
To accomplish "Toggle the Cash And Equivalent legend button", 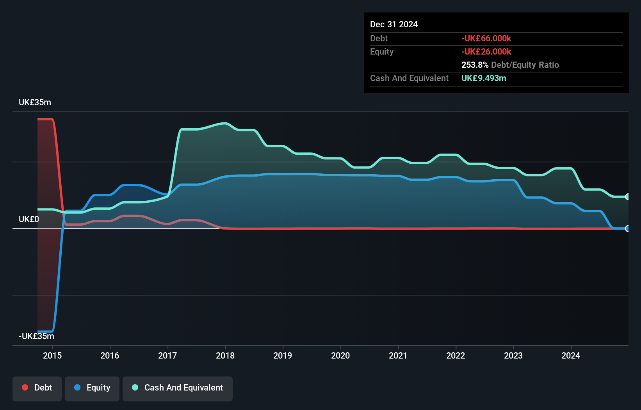I will (178, 389).
